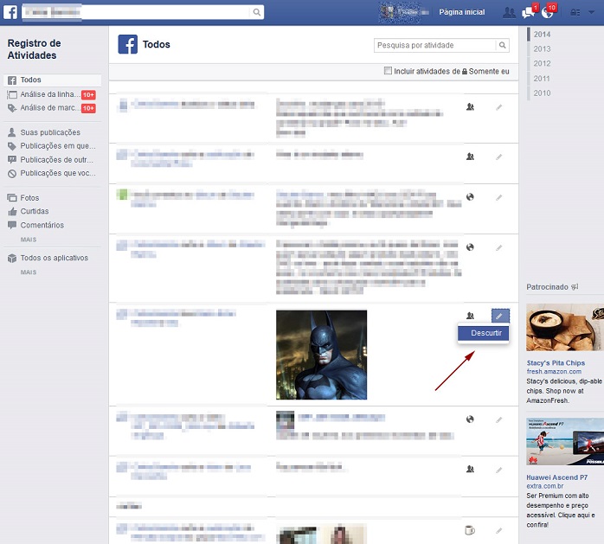This screenshot has height=544, width=604.
Task: Click friends audience icon in Batman row
Action: (x=470, y=316)
